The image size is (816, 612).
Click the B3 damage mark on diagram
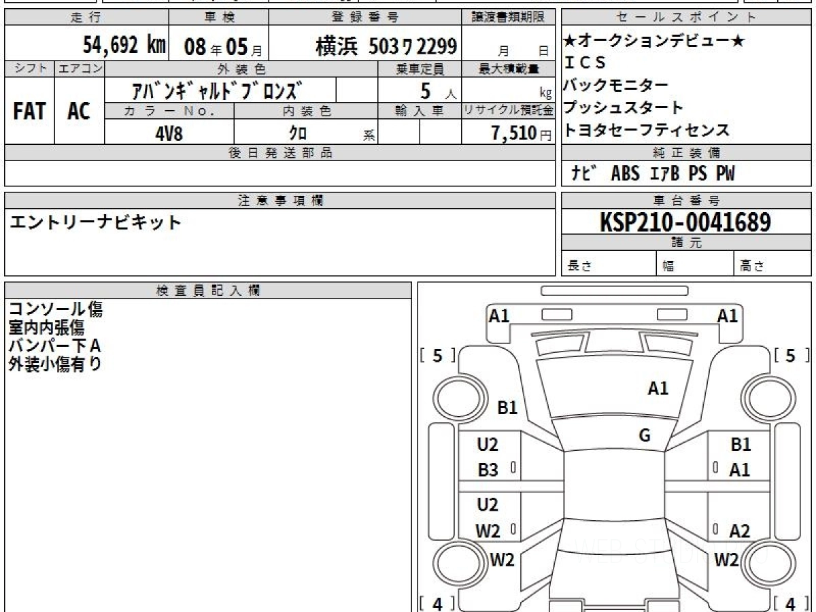pyautogui.click(x=488, y=470)
